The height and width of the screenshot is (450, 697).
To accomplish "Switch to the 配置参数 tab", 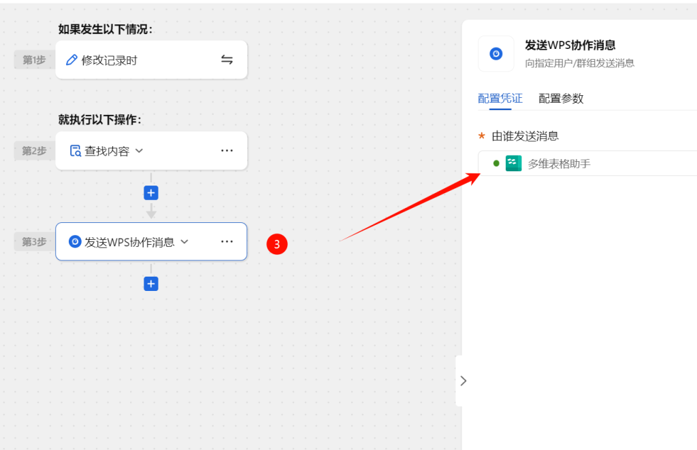I will click(561, 98).
